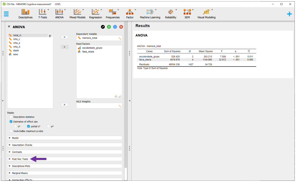Image resolution: width=296 pixels, height=182 pixels.
Task: Click arrow button to assign WLS Weights
Action: (65, 105)
